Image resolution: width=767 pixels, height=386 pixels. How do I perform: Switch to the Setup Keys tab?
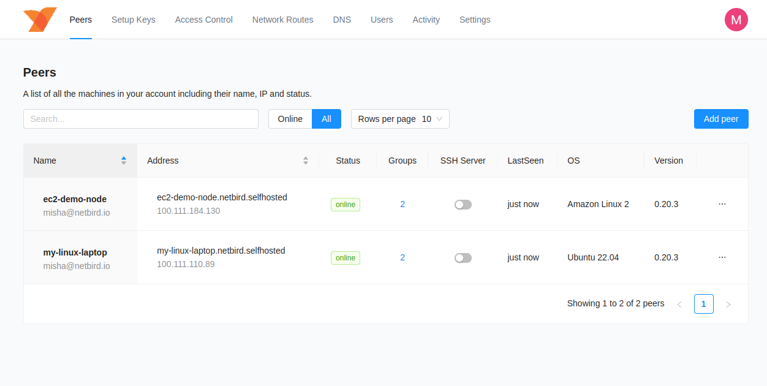coord(133,20)
